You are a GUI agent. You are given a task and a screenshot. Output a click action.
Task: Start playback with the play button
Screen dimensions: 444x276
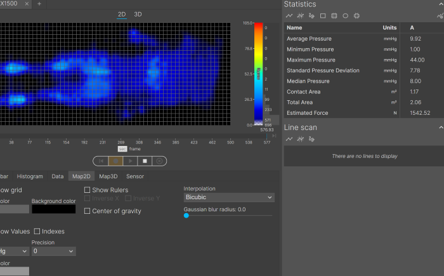click(x=130, y=161)
